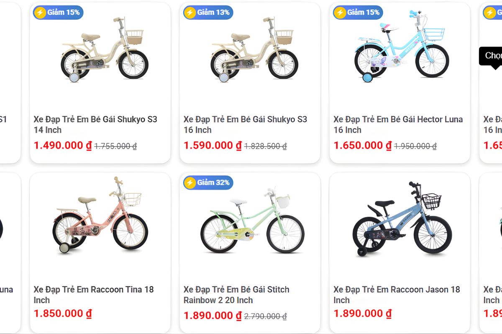Click the Giảm 13% badge on Shukyo S3 16 Inch

pyautogui.click(x=207, y=13)
